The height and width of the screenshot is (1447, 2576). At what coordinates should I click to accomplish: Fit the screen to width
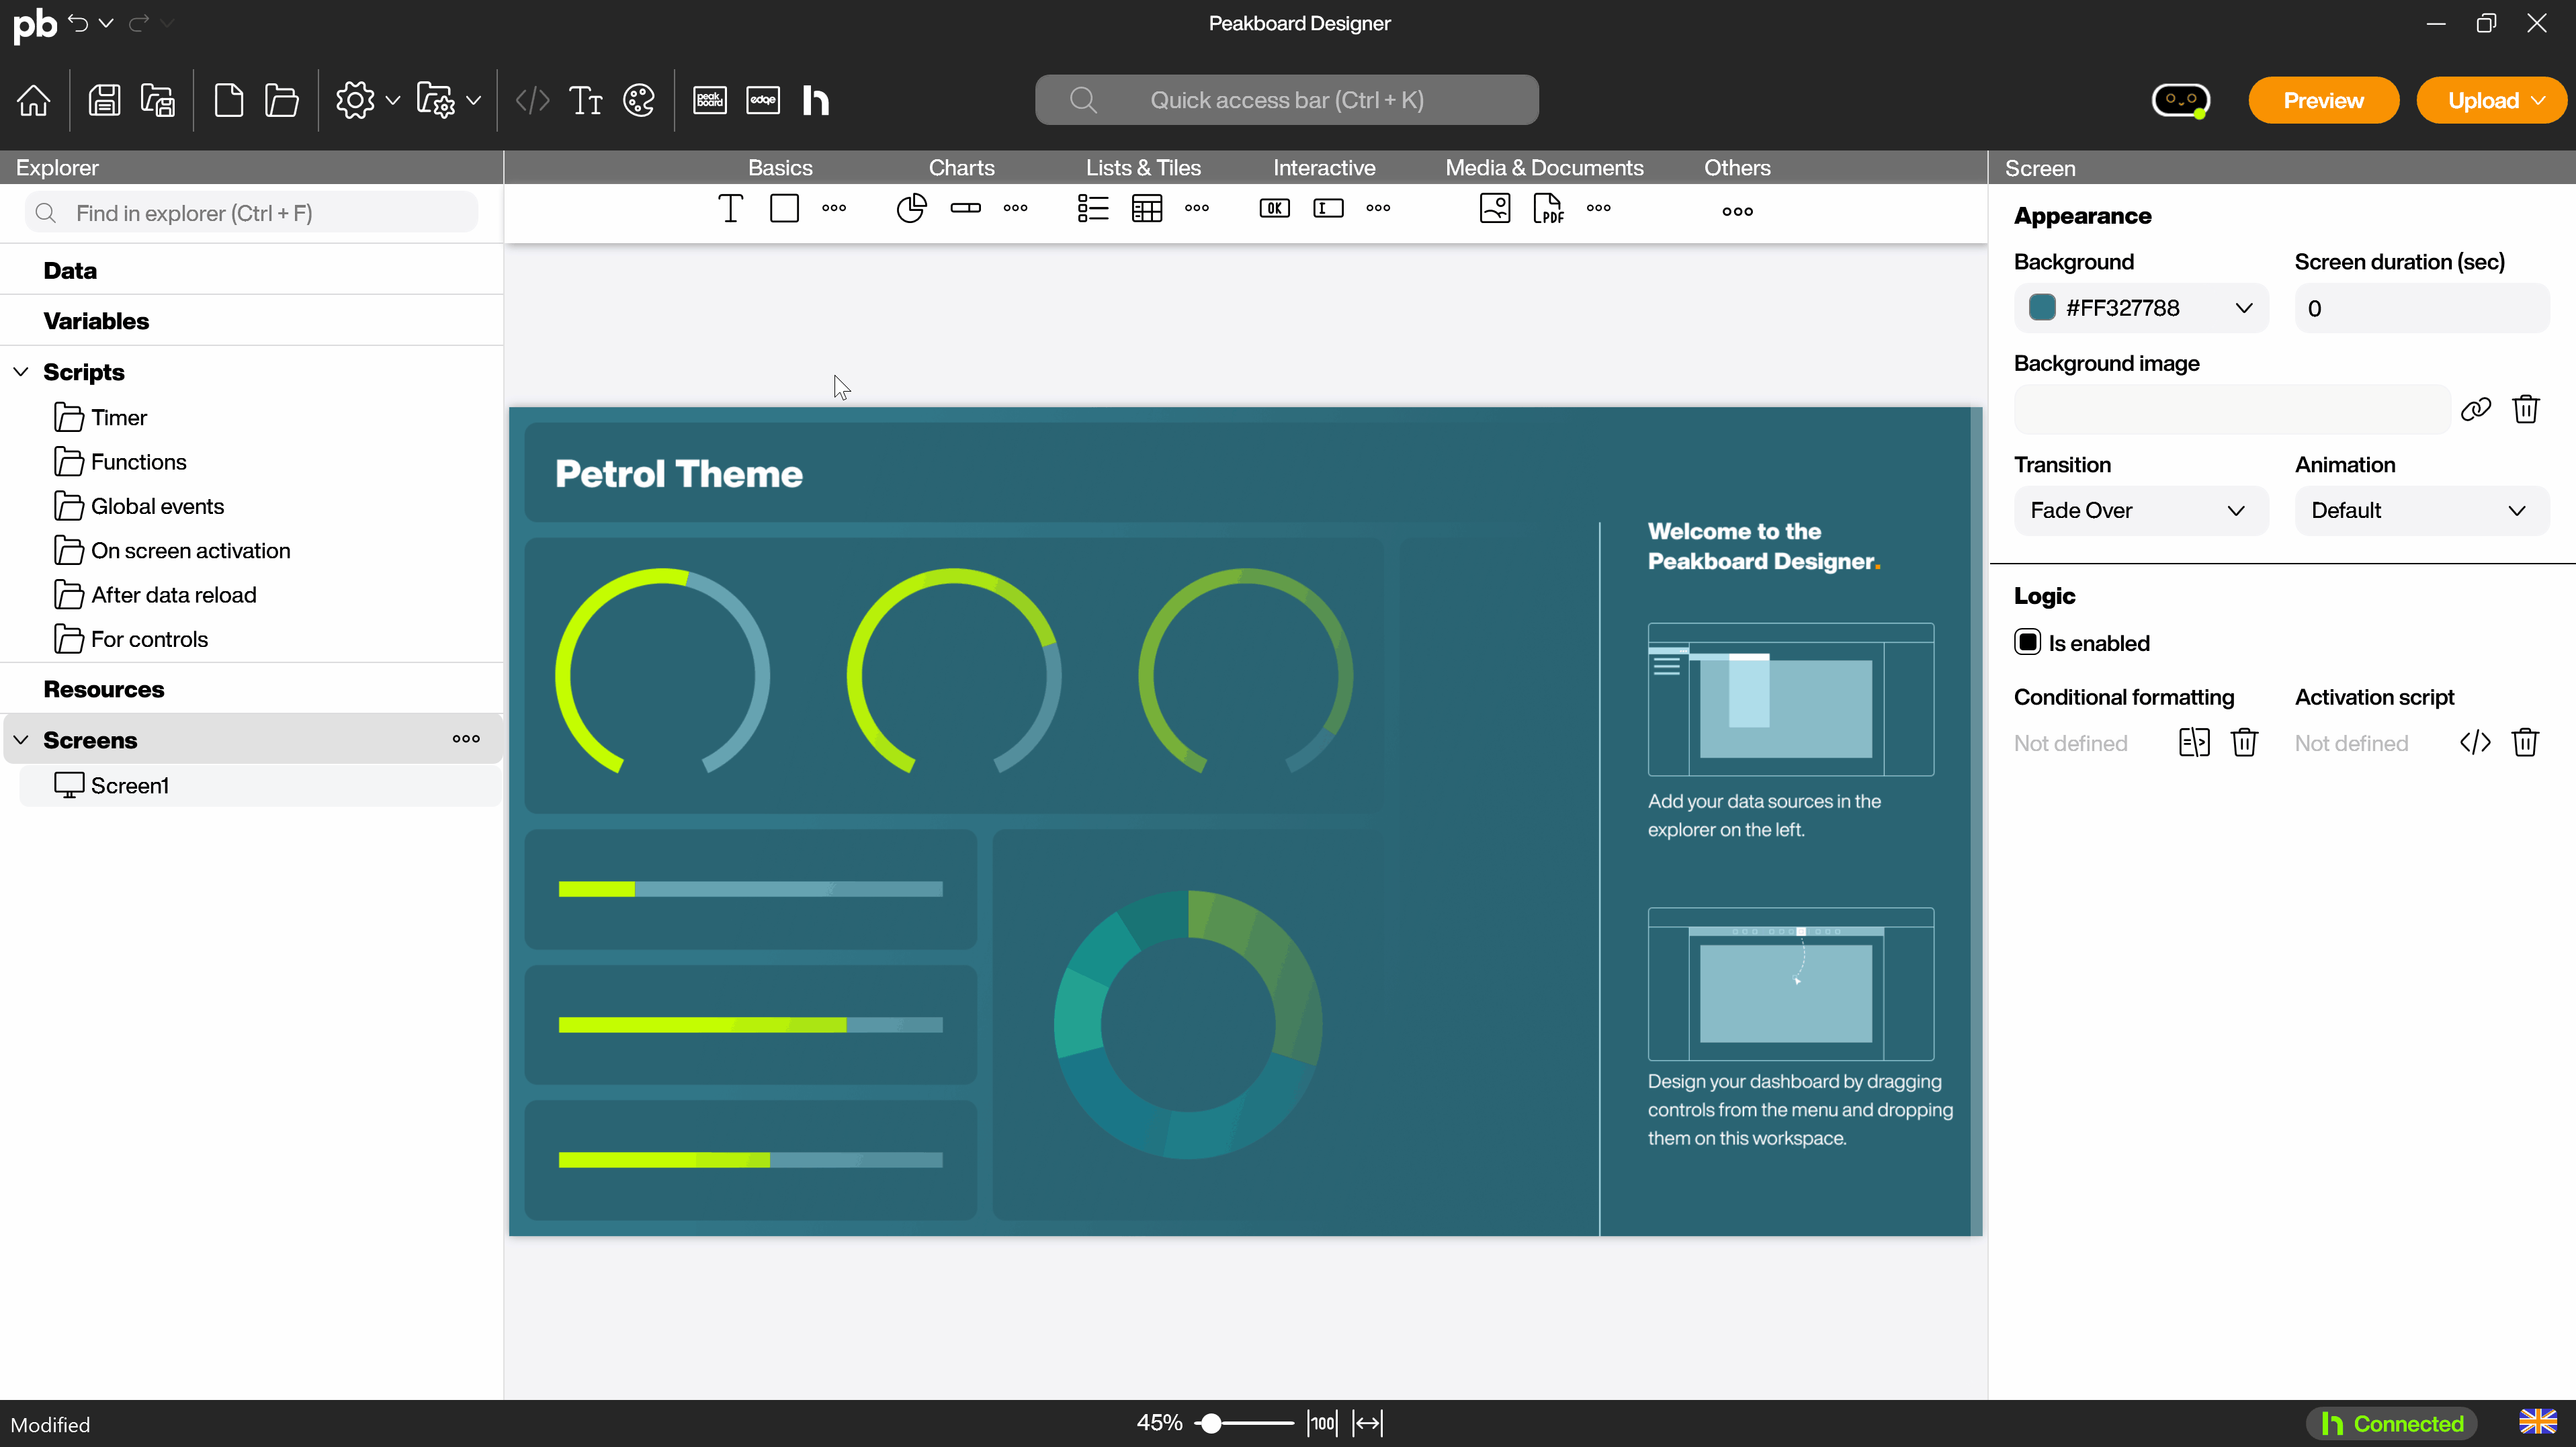(x=1367, y=1423)
